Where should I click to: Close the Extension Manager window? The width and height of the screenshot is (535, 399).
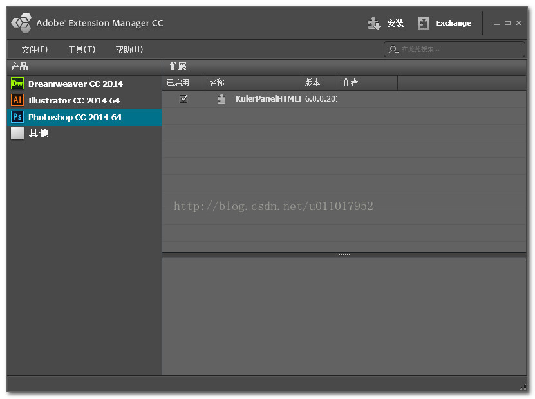coord(519,23)
